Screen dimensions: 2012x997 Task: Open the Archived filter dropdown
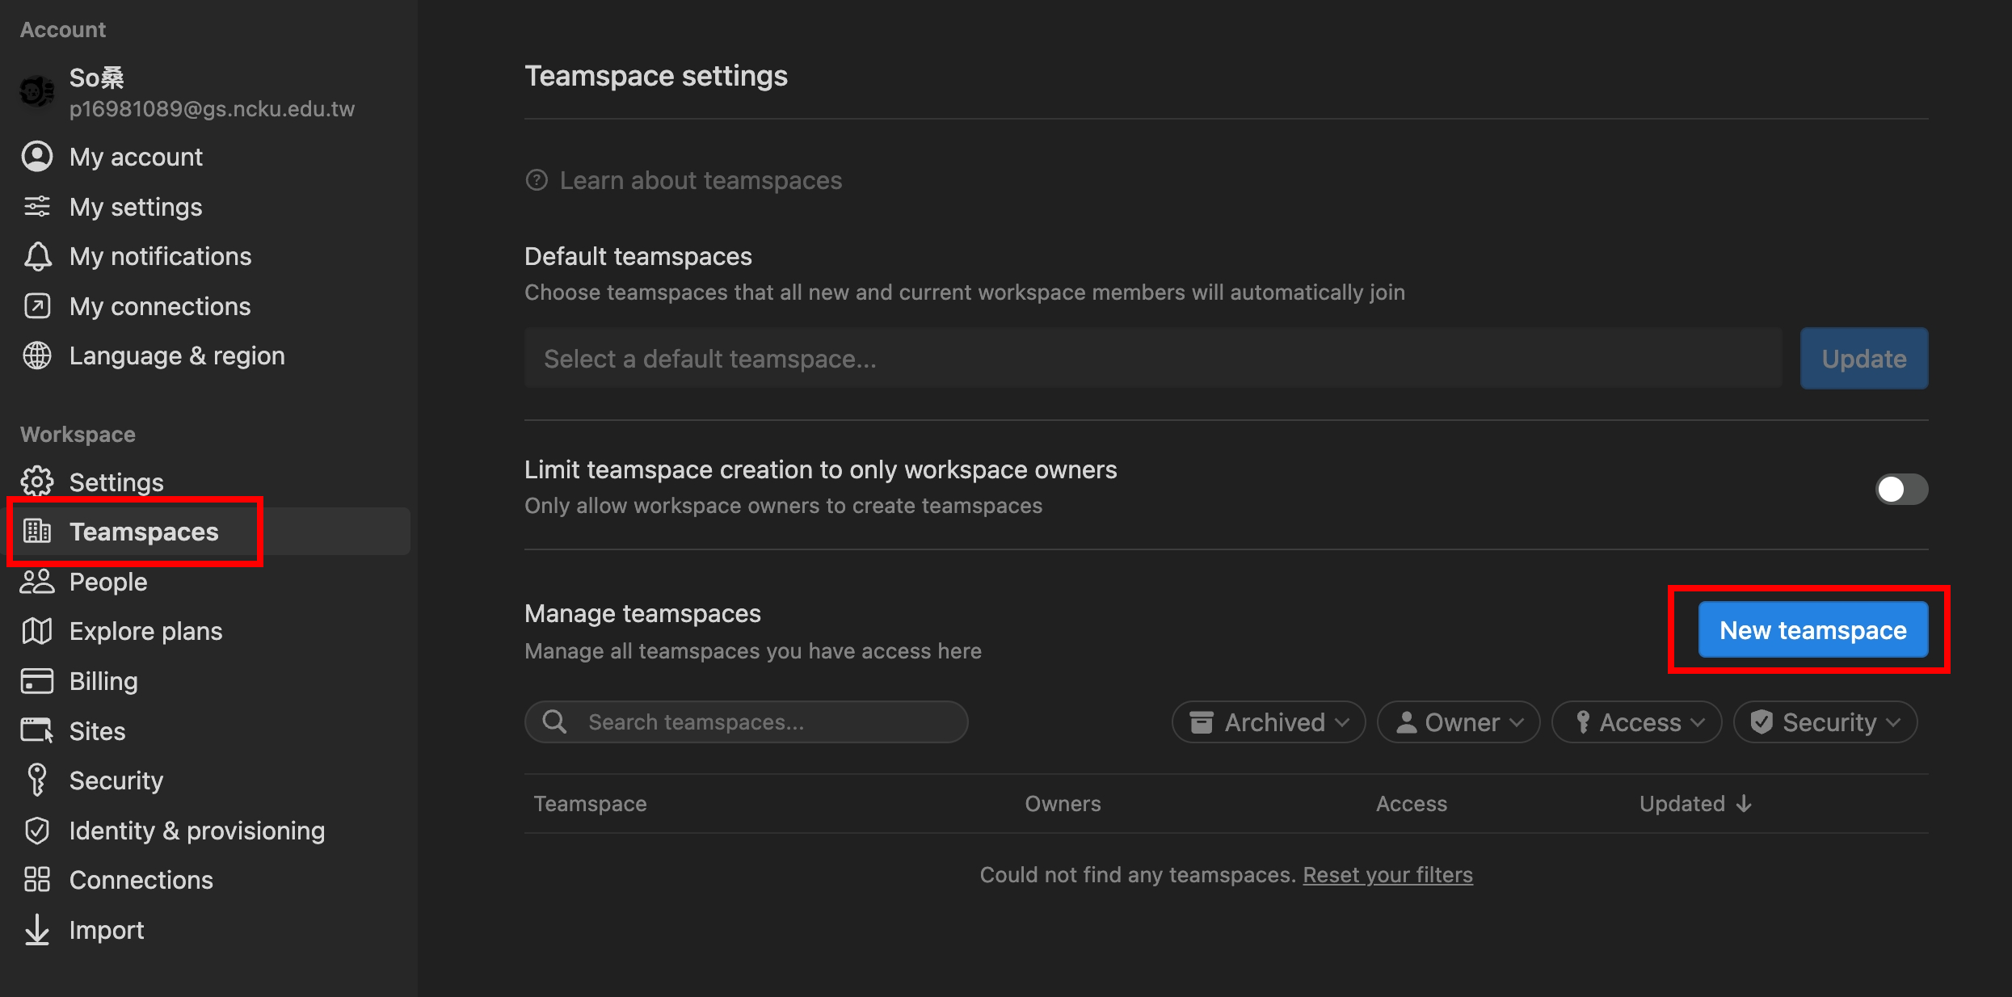click(x=1268, y=722)
